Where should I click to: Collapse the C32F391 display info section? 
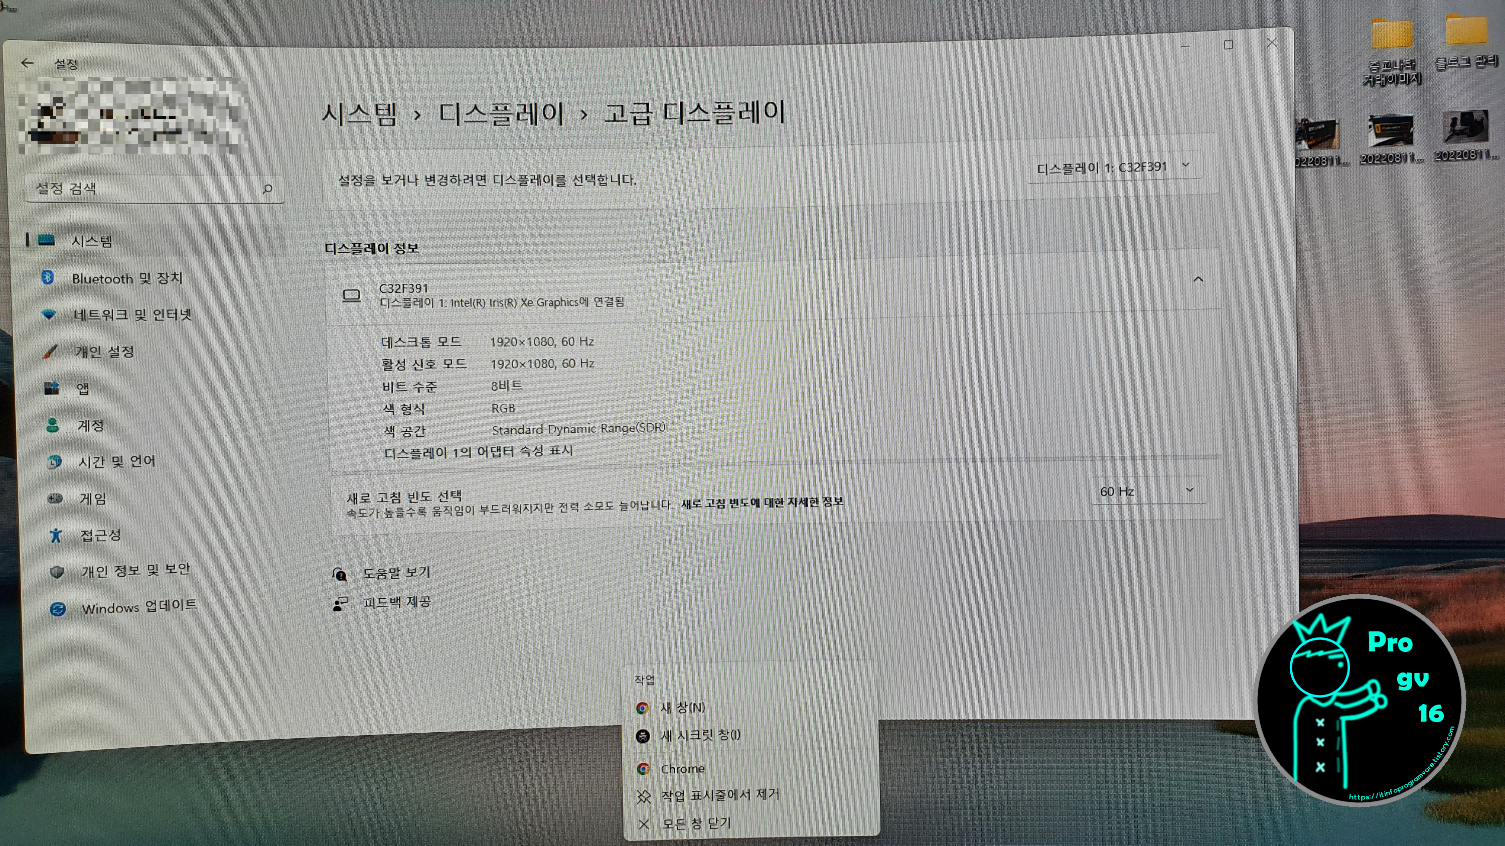1197,280
